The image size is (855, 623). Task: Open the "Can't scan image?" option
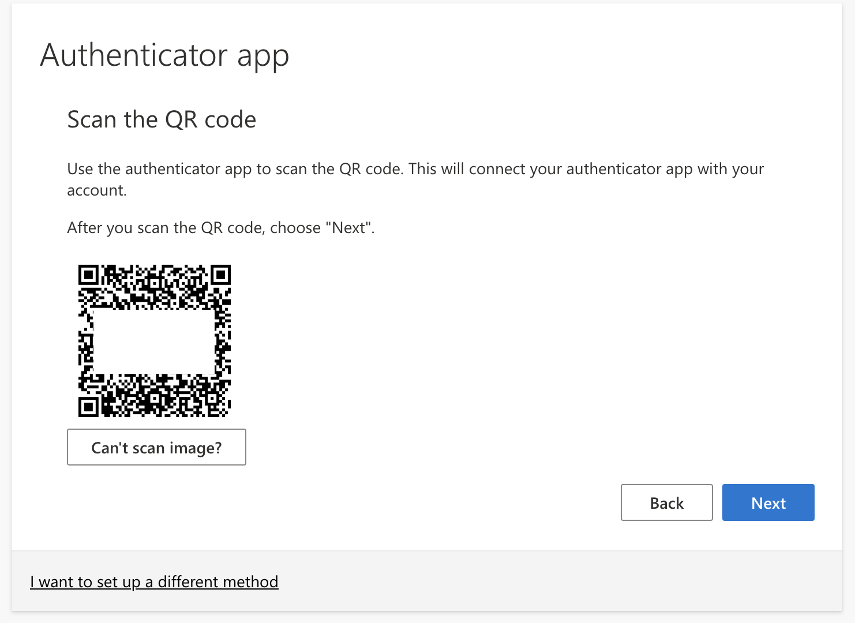pyautogui.click(x=156, y=447)
